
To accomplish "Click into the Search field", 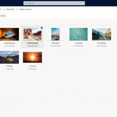I will click(x=54, y=3).
